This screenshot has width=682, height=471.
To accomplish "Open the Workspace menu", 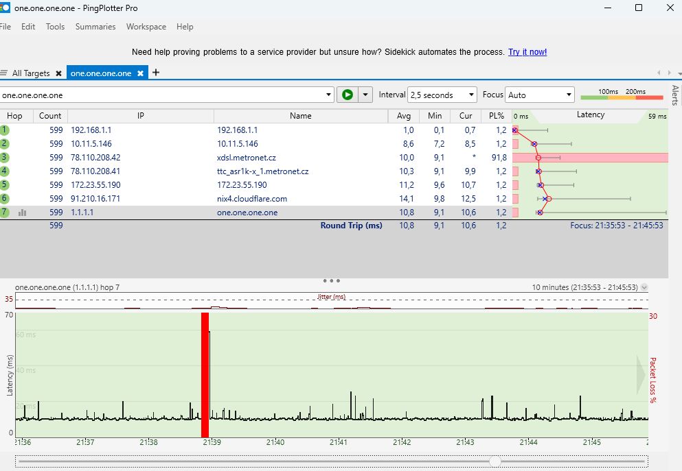I will coord(146,27).
